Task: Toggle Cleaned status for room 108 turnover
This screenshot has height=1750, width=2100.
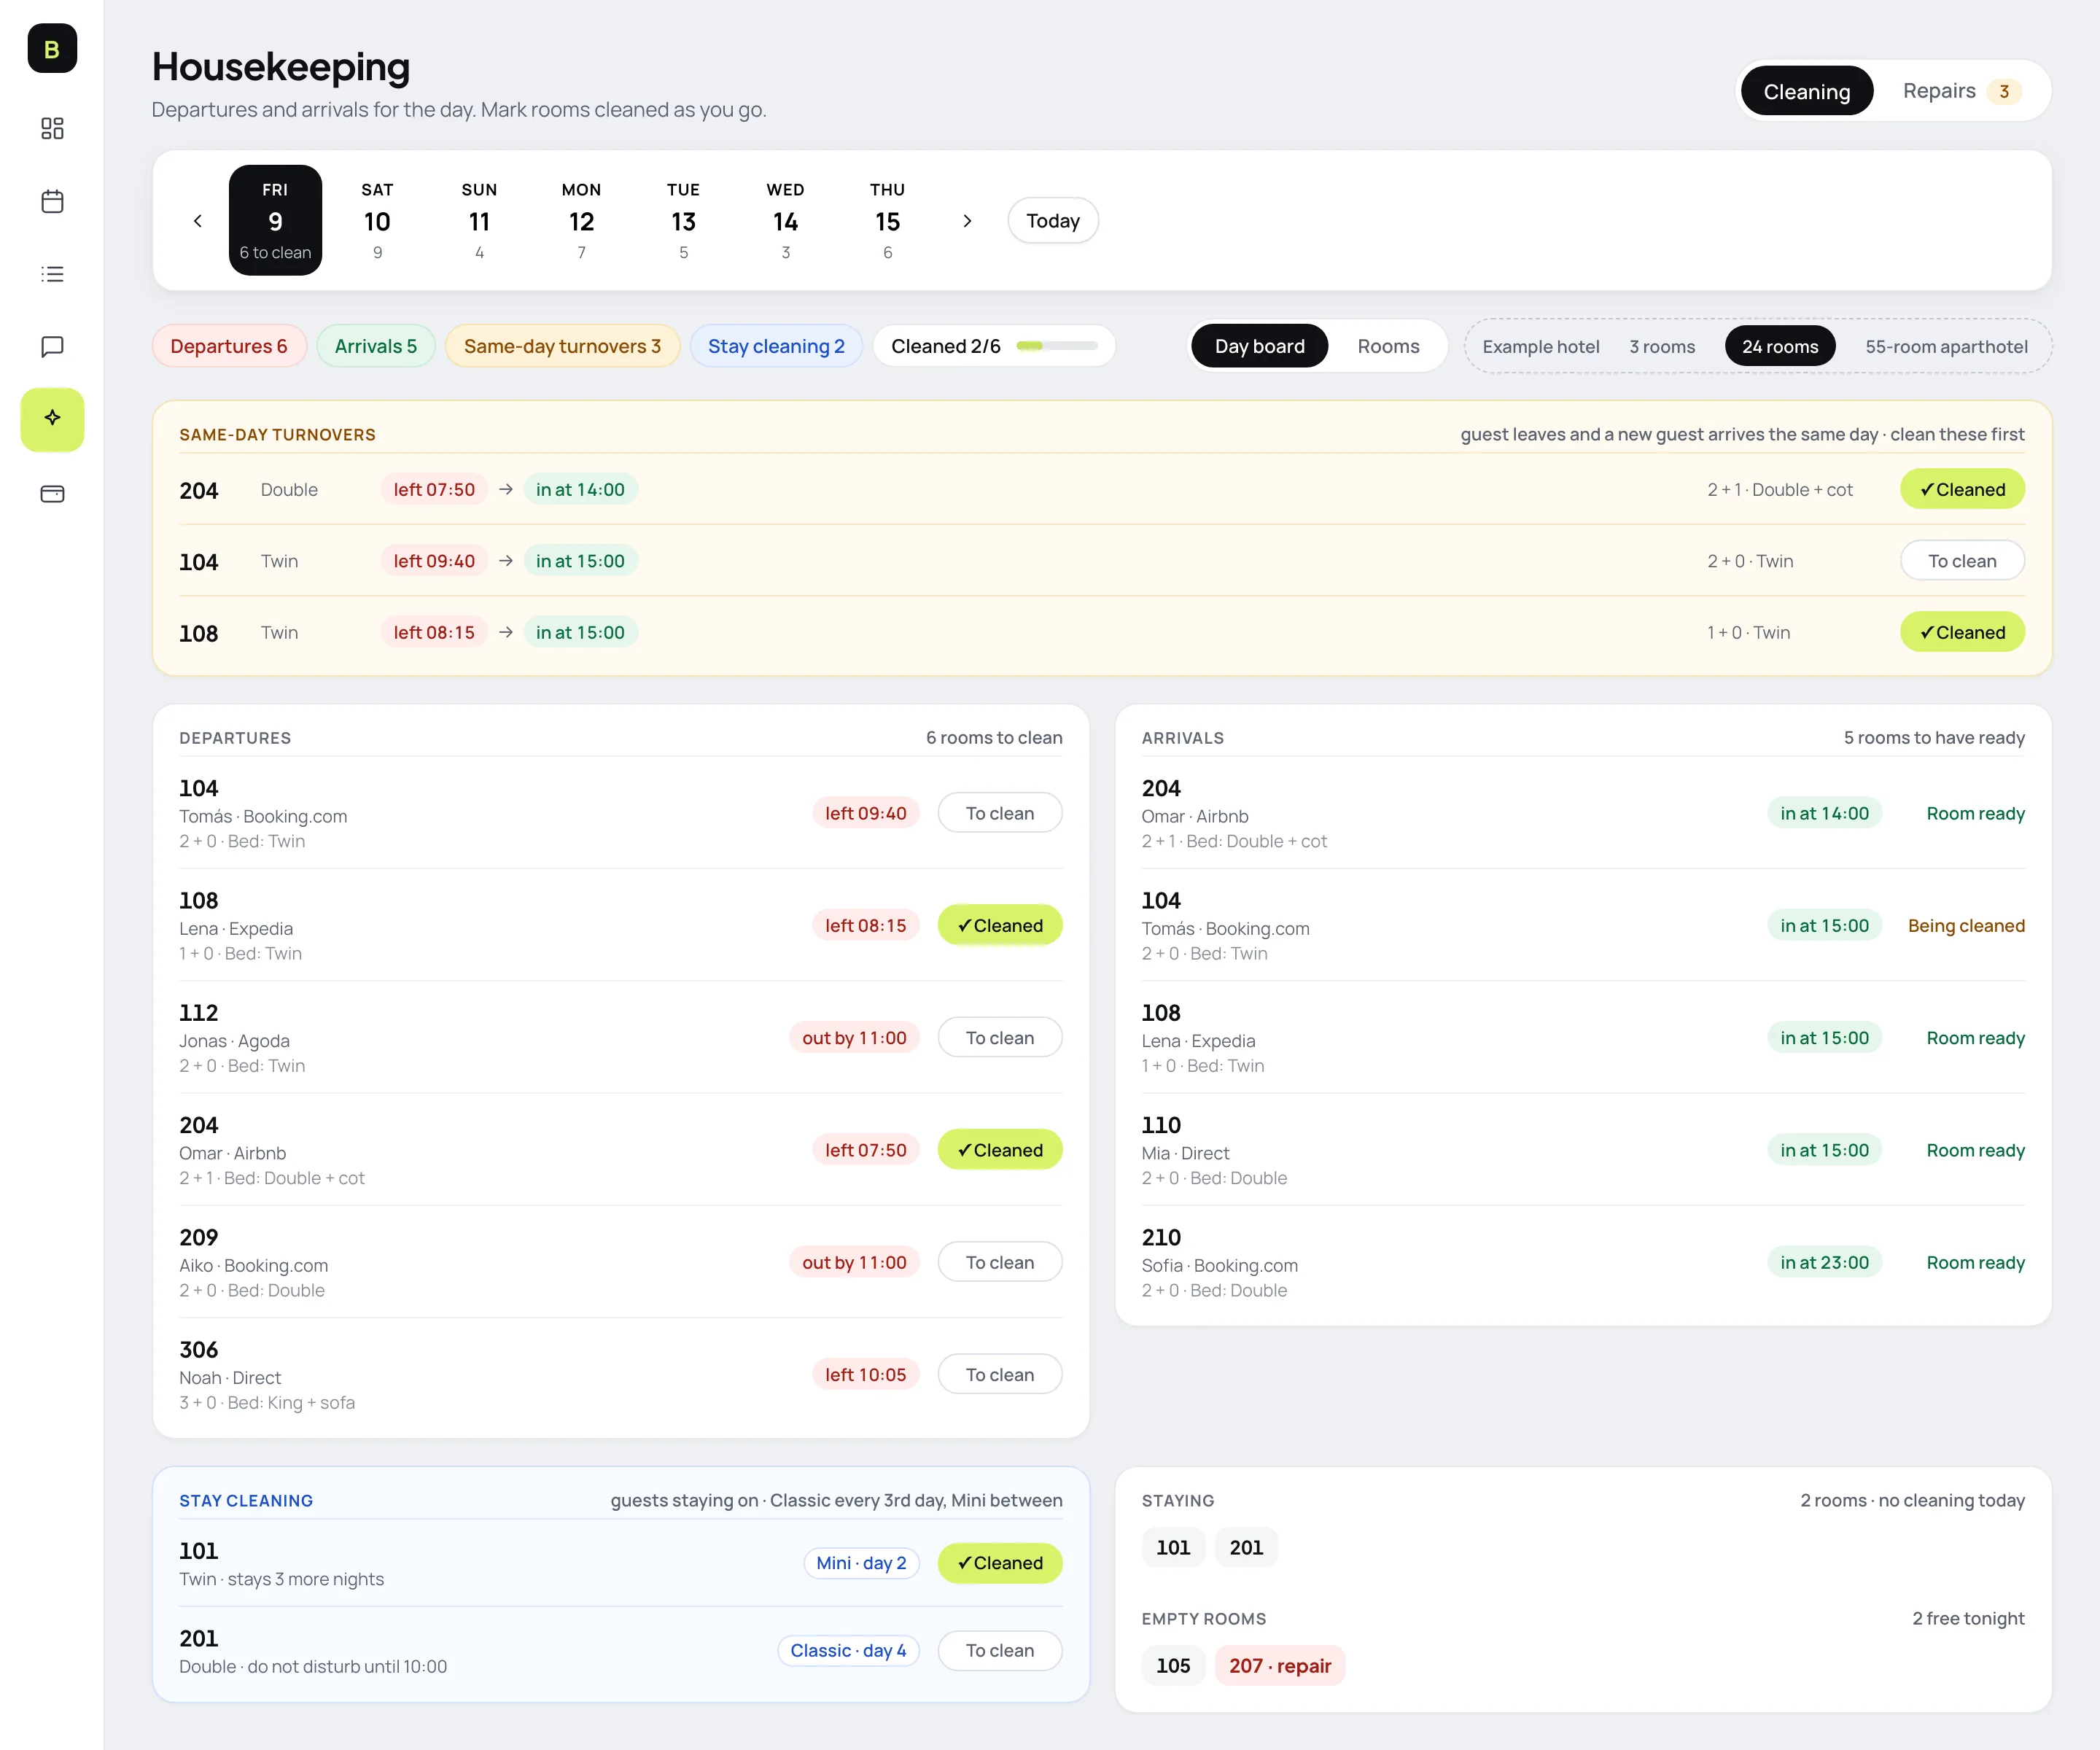Action: (x=1962, y=632)
